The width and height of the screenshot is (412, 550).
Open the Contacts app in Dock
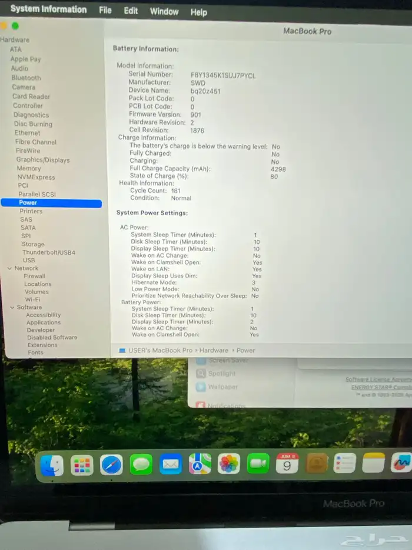click(317, 463)
